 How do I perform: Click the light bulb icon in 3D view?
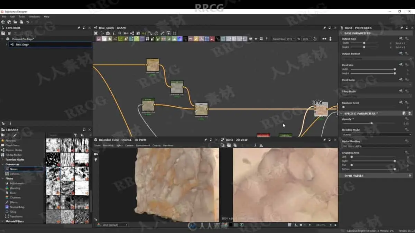coord(96,160)
